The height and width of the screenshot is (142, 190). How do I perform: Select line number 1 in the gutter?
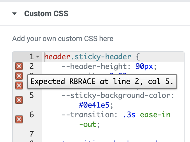[31, 56]
